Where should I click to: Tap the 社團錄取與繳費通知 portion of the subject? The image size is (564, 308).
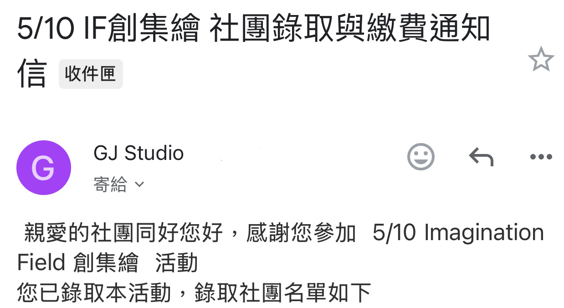point(350,29)
